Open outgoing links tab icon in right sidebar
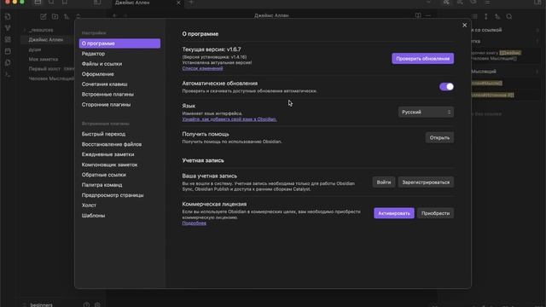Image resolution: width=546 pixels, height=307 pixels. (460, 3)
